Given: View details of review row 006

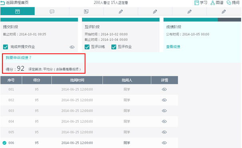Looking at the screenshot, I should (x=164, y=143).
